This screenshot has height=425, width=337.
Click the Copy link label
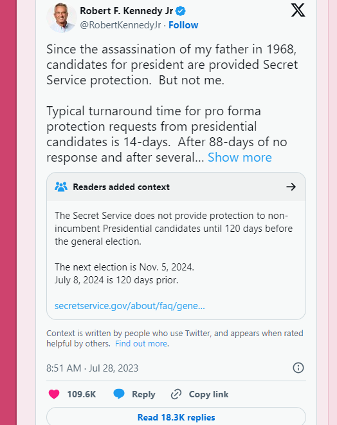coord(208,394)
